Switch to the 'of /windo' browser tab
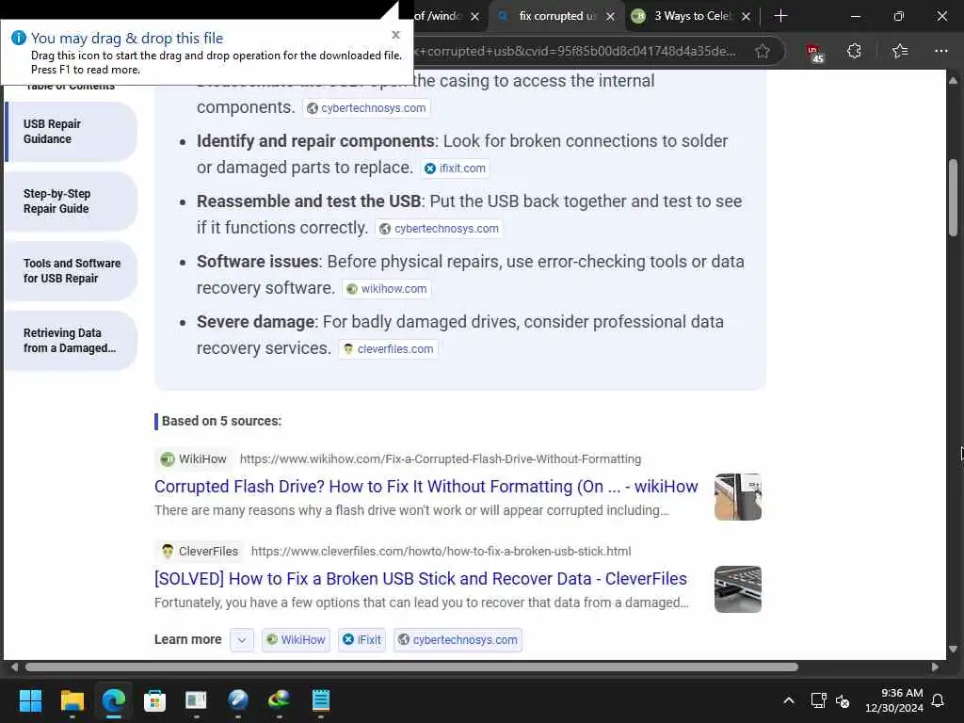964x723 pixels. (x=437, y=16)
